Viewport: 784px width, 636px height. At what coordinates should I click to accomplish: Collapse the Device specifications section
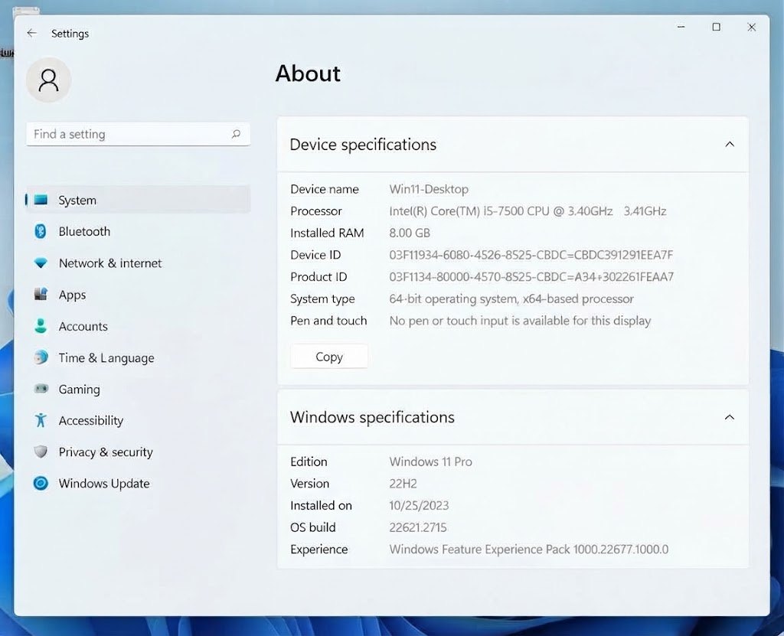[730, 145]
